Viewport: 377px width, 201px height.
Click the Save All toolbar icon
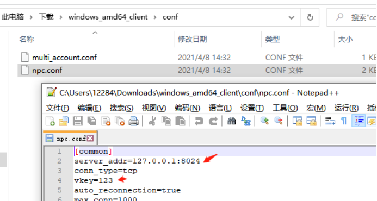pos(91,121)
